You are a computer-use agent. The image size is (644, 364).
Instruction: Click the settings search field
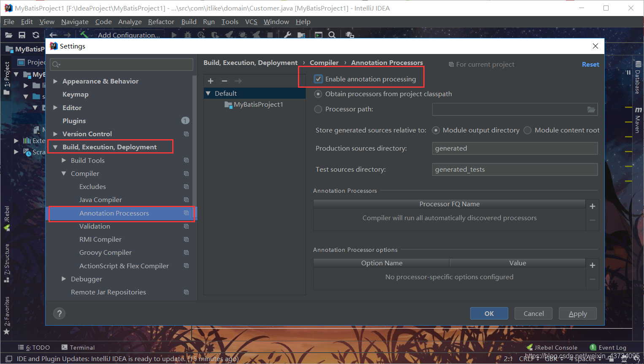point(122,64)
